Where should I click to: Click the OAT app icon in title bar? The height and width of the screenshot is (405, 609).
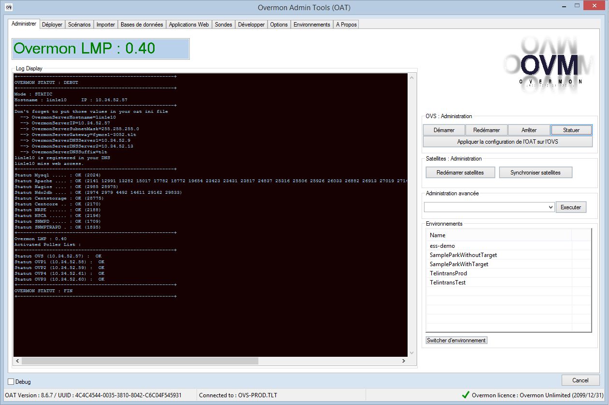coord(9,7)
